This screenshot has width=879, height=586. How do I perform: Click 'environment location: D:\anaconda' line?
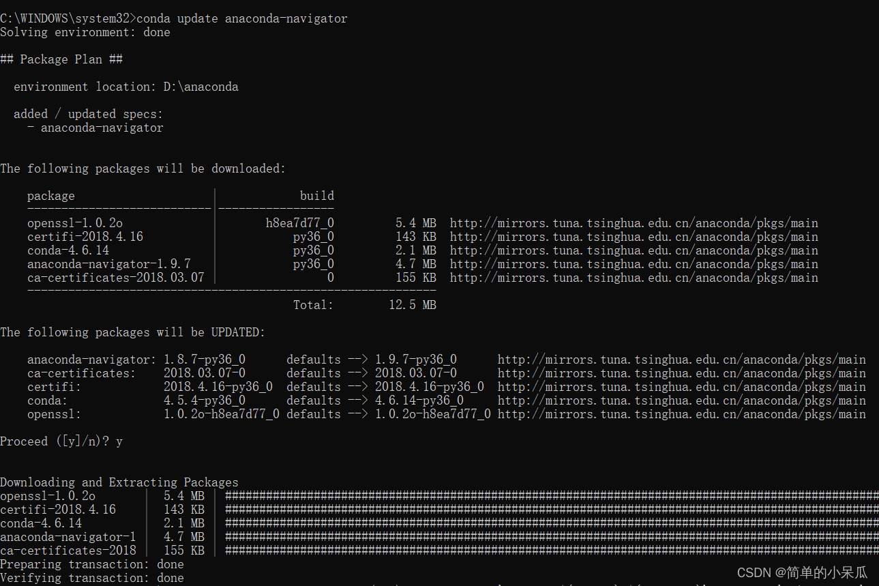click(x=126, y=87)
